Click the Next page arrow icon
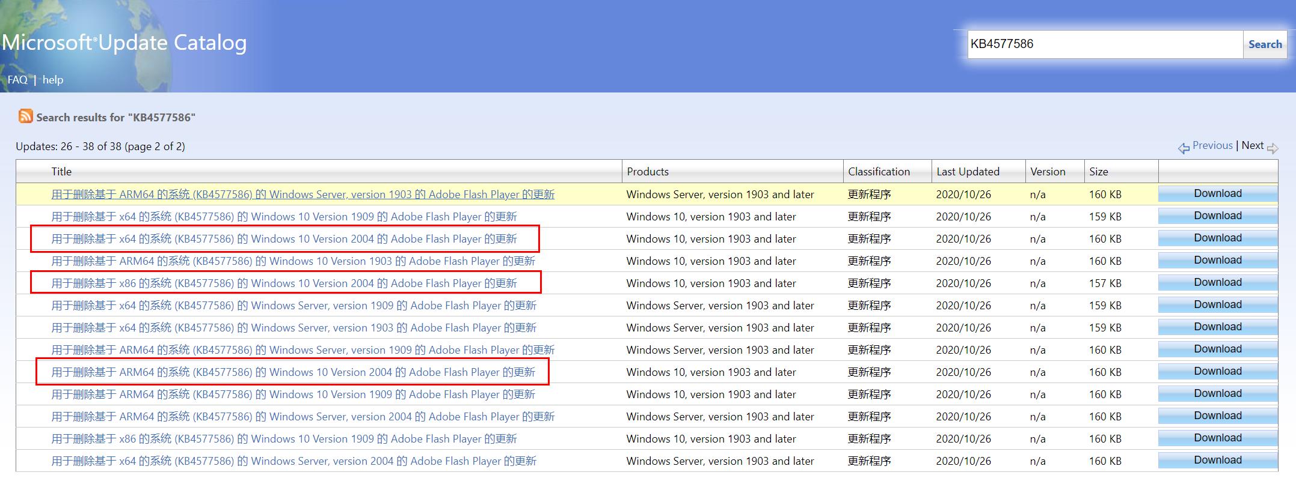 1272,148
